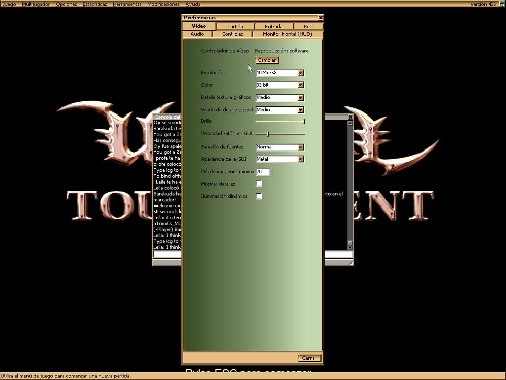Click the console command input field

tap(253, 255)
